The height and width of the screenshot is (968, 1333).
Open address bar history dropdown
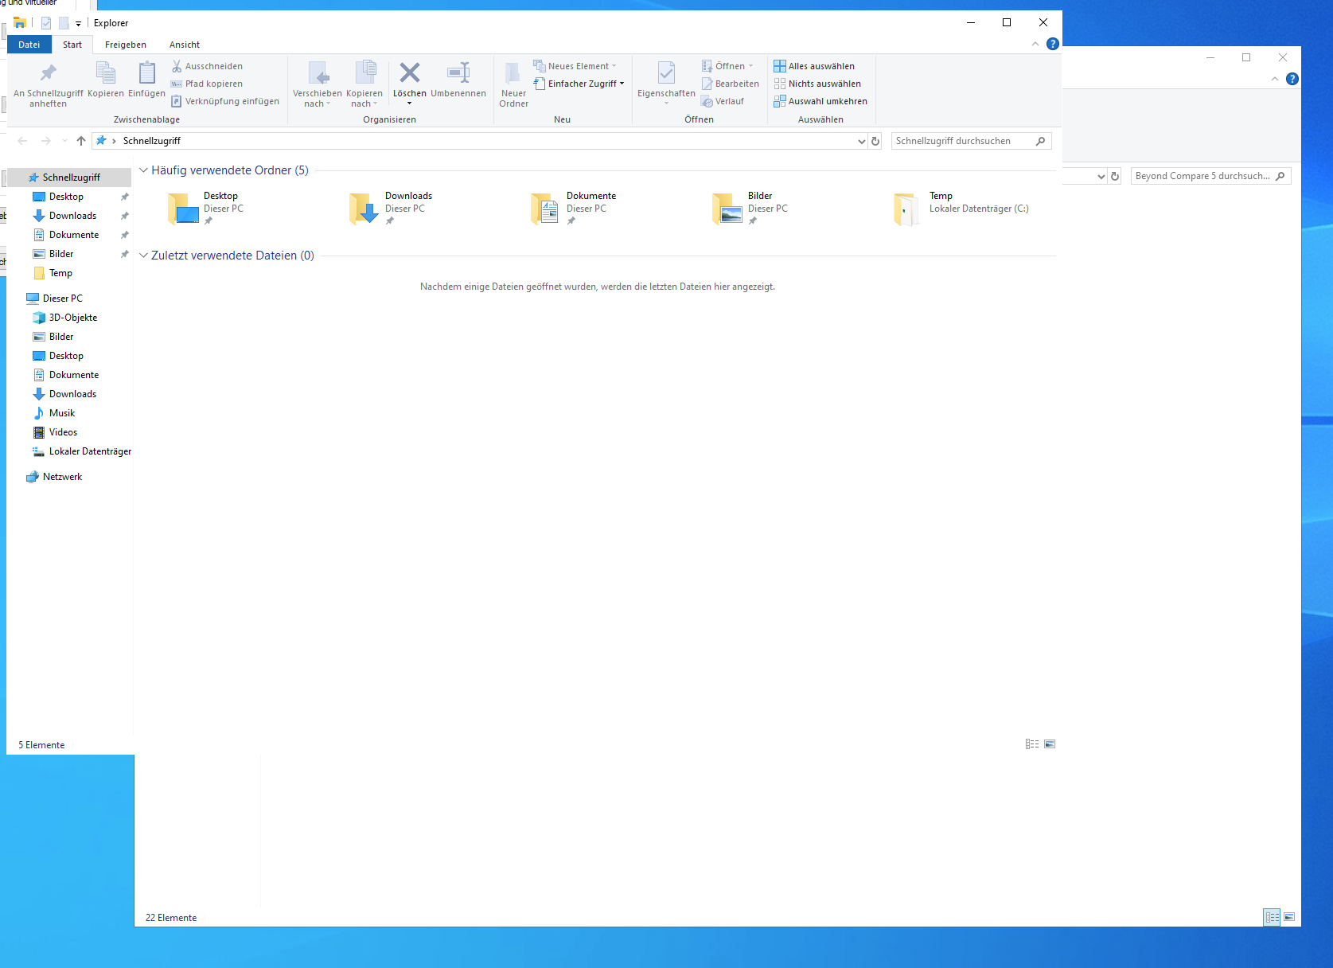861,141
